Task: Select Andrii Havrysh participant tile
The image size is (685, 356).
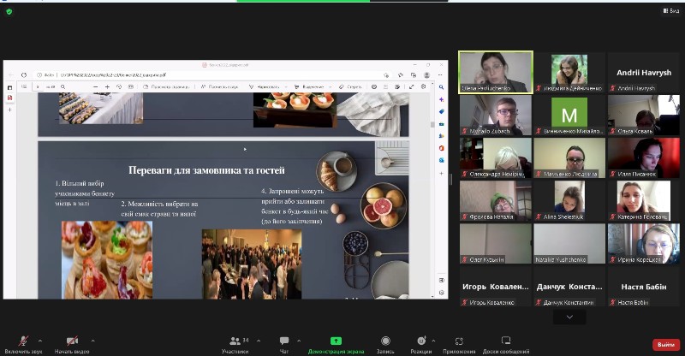Action: pos(643,72)
